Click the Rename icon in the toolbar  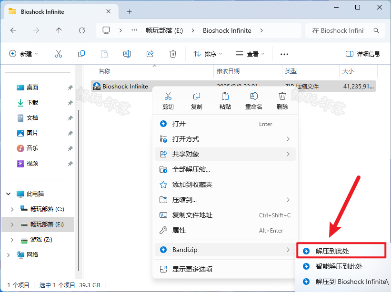[127, 54]
